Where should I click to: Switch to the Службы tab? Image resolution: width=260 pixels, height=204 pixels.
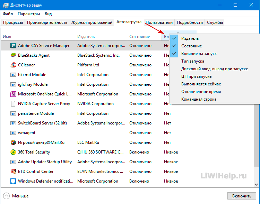pyautogui.click(x=215, y=22)
